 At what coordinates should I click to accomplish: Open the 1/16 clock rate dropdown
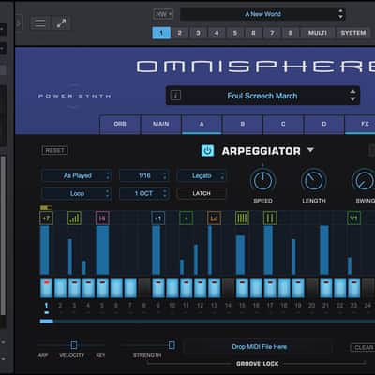click(x=144, y=175)
